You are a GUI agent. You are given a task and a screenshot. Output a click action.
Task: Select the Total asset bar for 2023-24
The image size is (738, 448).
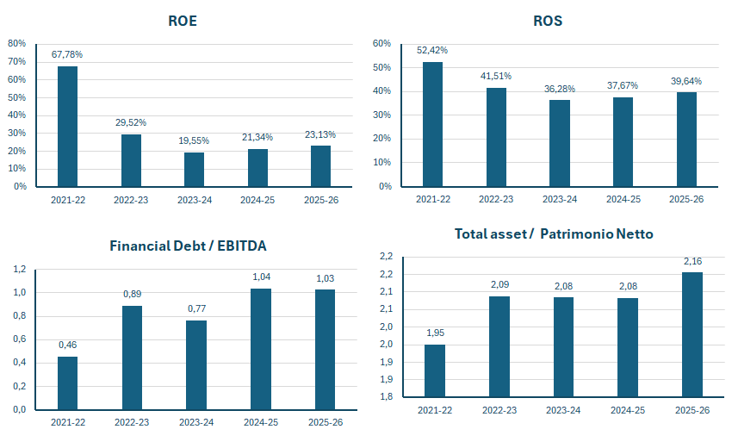563,347
